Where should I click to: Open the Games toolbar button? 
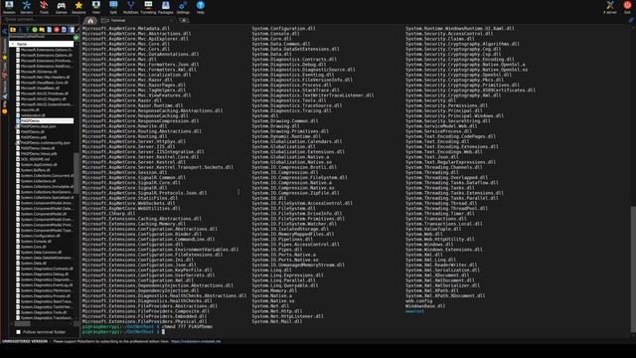click(62, 7)
